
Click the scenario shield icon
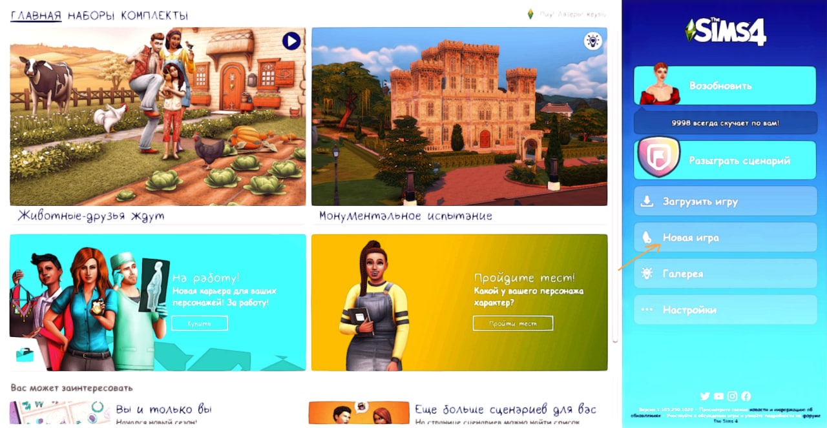coord(658,158)
